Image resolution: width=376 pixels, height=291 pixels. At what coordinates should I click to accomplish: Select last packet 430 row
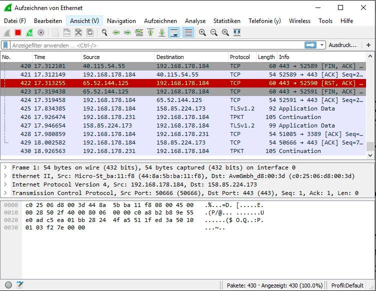(183, 151)
